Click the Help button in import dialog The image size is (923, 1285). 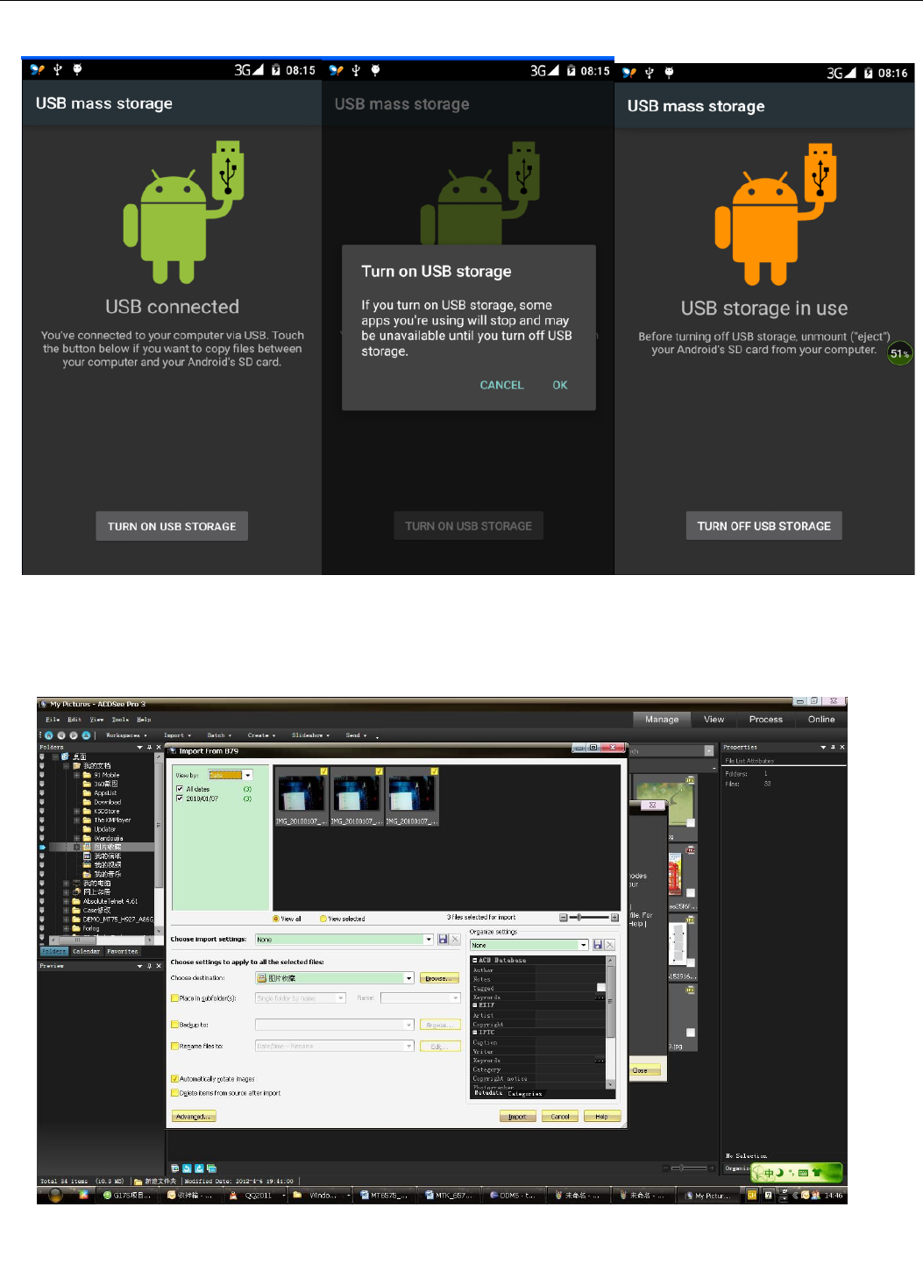pyautogui.click(x=601, y=1117)
